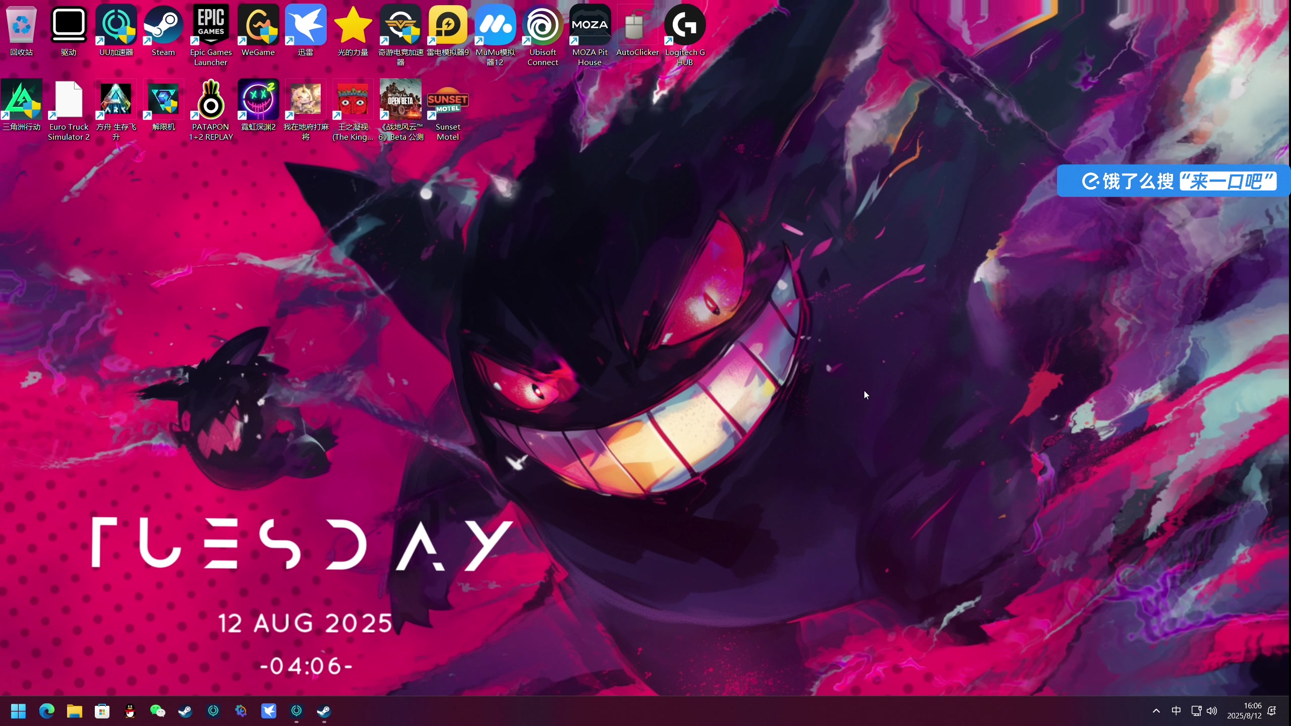Image resolution: width=1291 pixels, height=726 pixels.
Task: Open 战地风云 6 Beta 公测 shortcut
Action: pos(400,110)
